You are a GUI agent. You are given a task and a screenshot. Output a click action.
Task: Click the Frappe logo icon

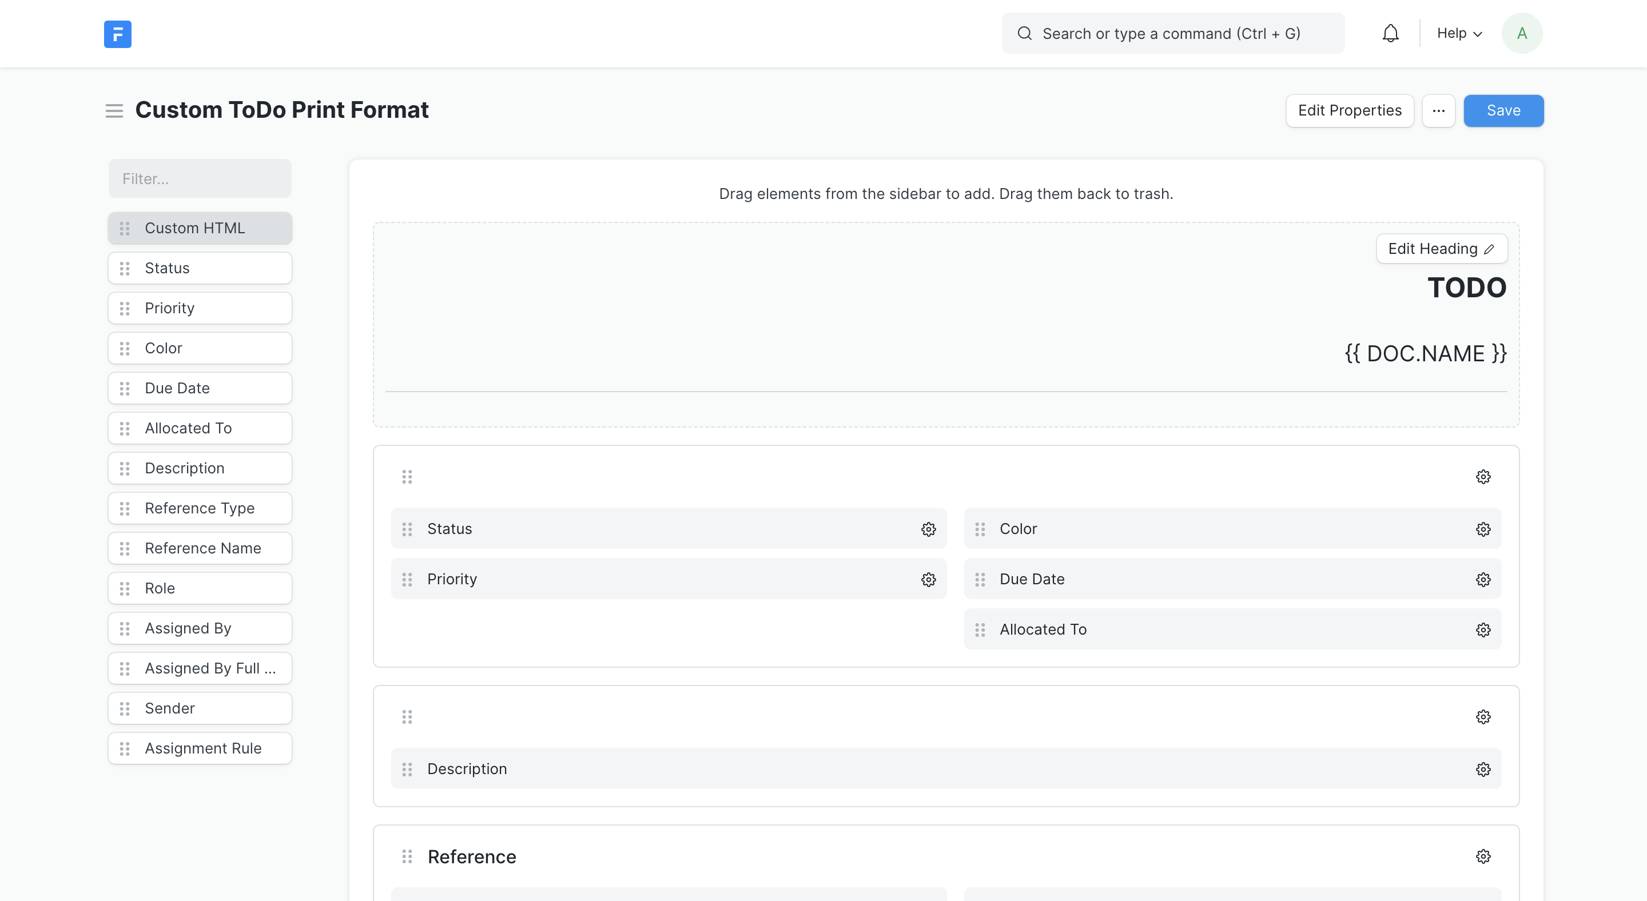click(117, 34)
